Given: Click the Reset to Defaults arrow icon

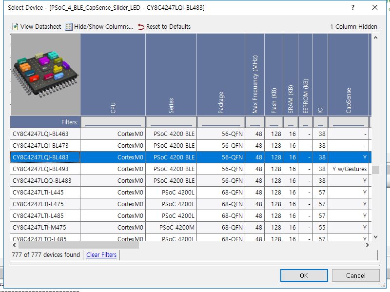Looking at the screenshot, I should pos(141,27).
